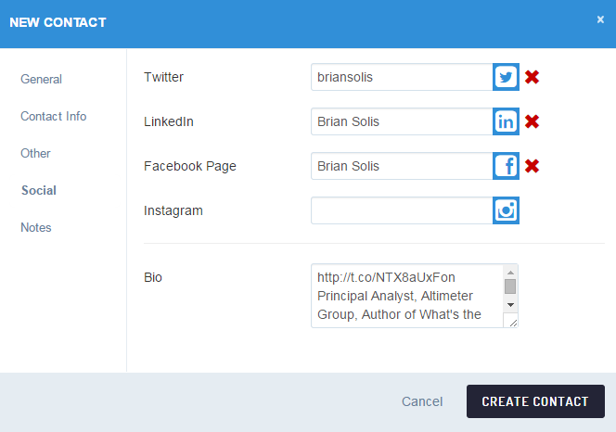
Task: Open the General tab
Action: point(42,79)
